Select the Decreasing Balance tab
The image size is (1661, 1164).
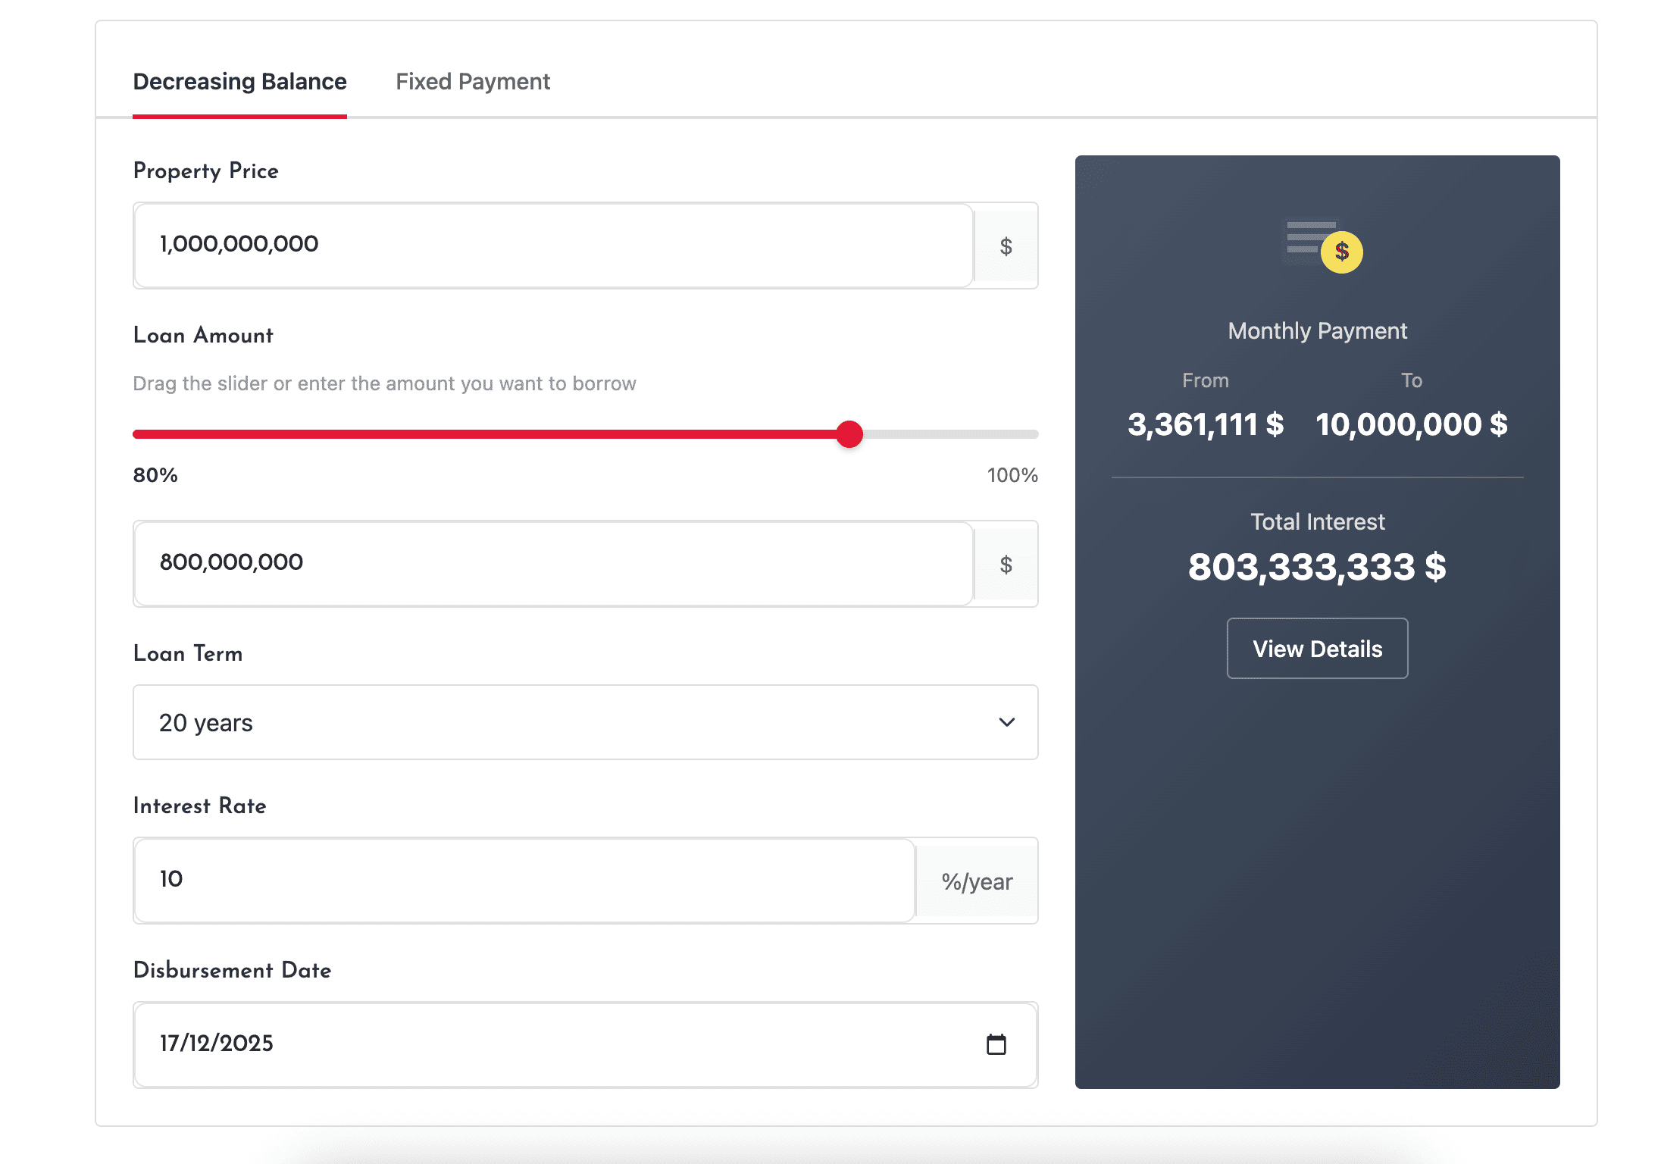click(x=239, y=82)
